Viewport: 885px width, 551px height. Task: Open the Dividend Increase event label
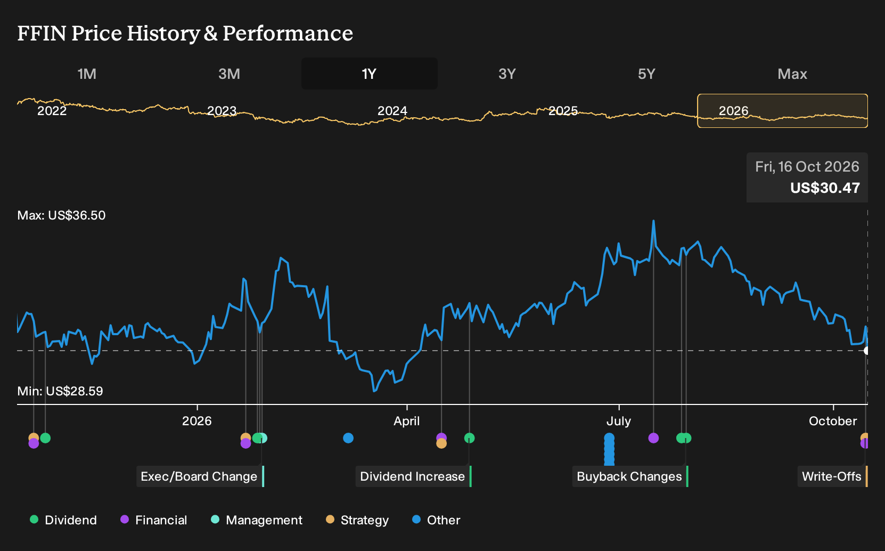(x=414, y=476)
